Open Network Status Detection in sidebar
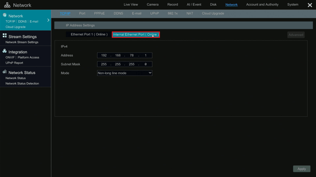This screenshot has height=177, width=316. point(22,83)
